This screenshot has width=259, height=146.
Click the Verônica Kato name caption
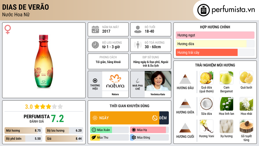[x=158, y=94]
